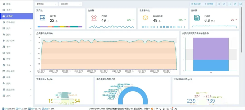Click the 工单 document icon in sidebar
The width and height of the screenshot is (245, 110).
click(4, 65)
